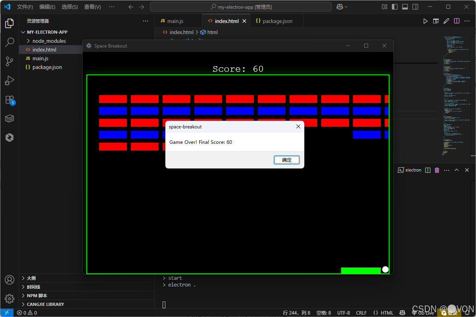Change indentation via 空格: 8
The width and height of the screenshot is (476, 317).
324,313
